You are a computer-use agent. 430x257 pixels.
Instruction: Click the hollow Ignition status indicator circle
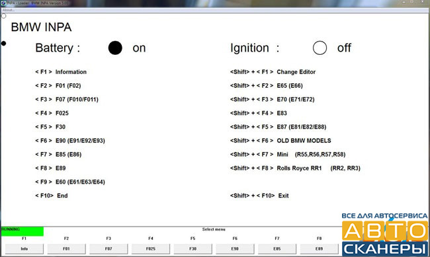320,48
